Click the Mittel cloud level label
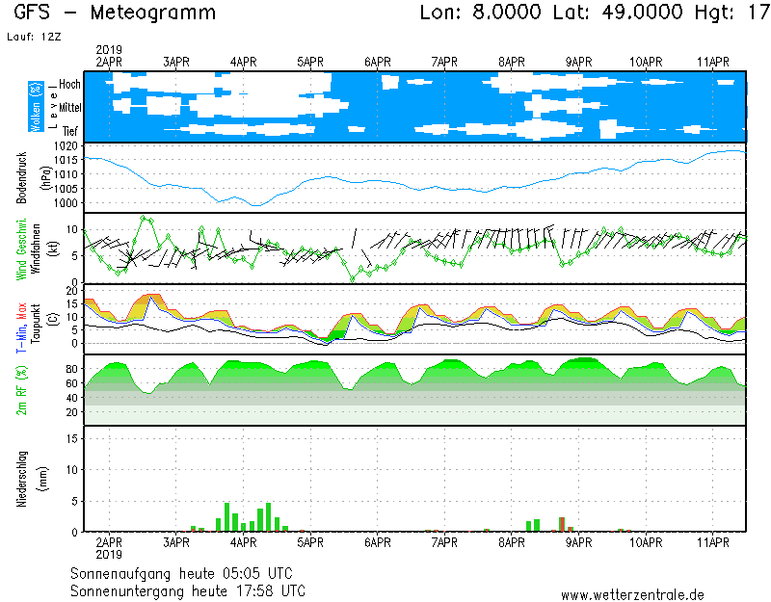Viewport: 771px width, 602px height. tap(67, 107)
